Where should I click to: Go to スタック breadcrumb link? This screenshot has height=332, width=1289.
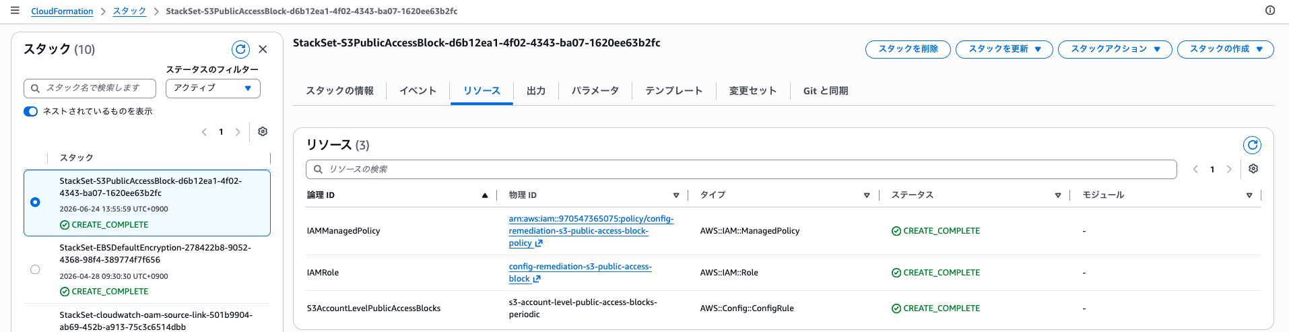(x=129, y=11)
